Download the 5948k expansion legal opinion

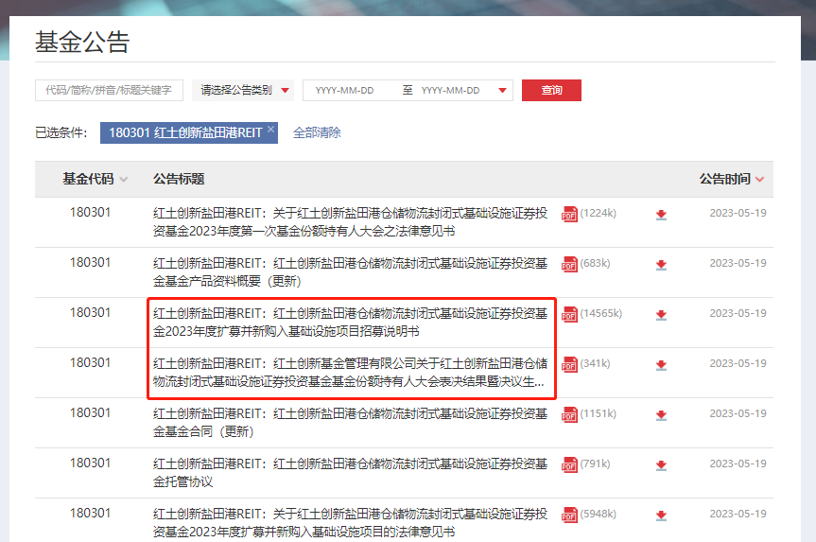click(661, 515)
